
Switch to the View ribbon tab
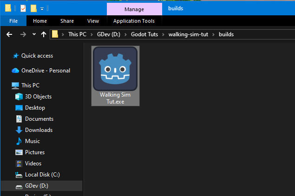(x=93, y=21)
